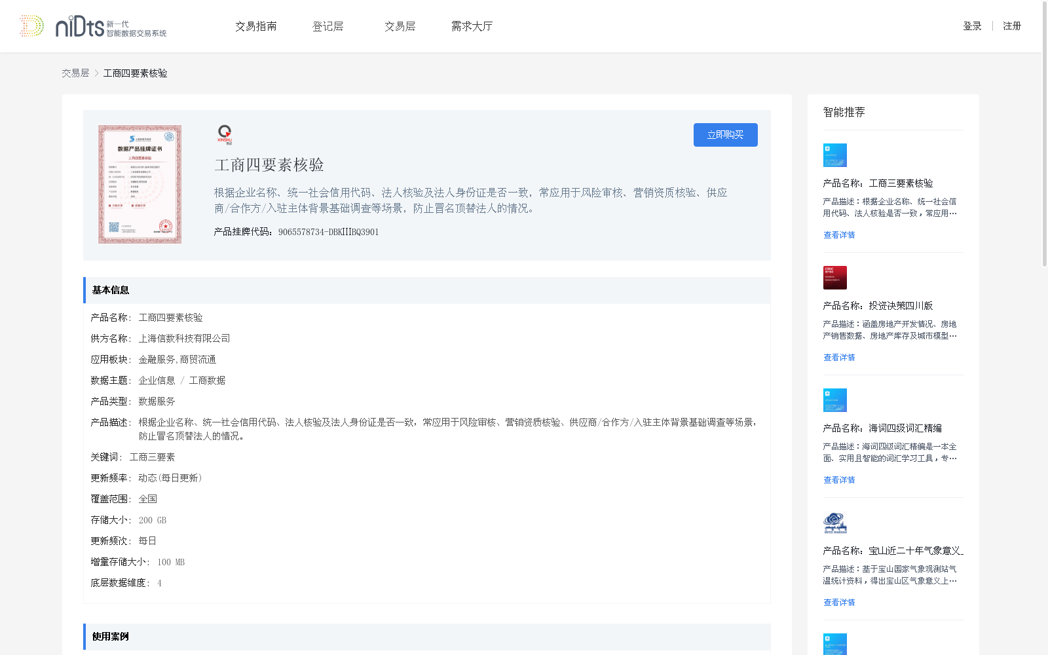The height and width of the screenshot is (655, 1048).
Task: Open the 交易指南 menu
Action: point(256,26)
